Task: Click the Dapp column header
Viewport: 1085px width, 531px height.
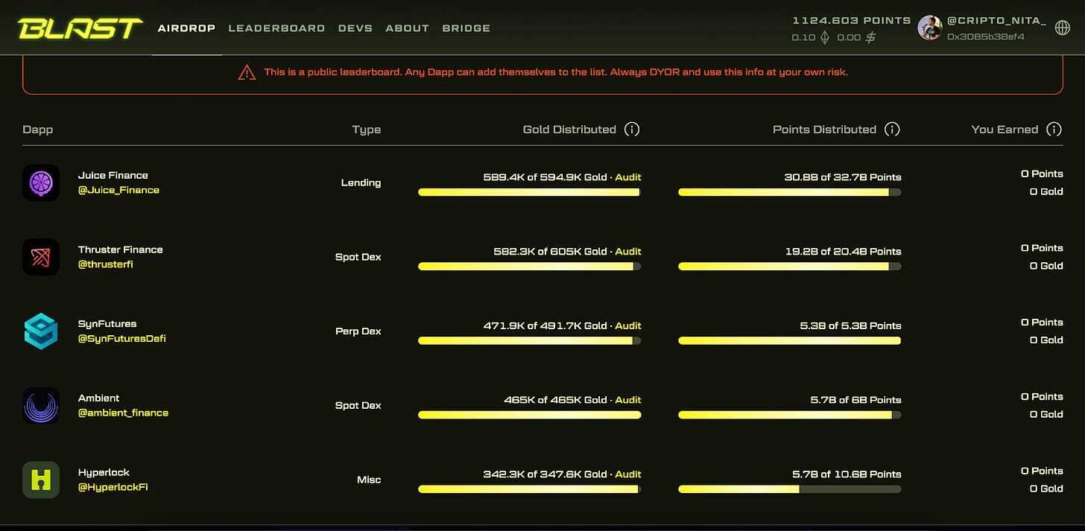Action: pos(37,130)
